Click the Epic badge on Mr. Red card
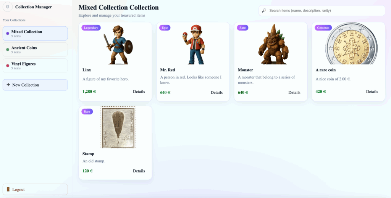 pos(165,28)
